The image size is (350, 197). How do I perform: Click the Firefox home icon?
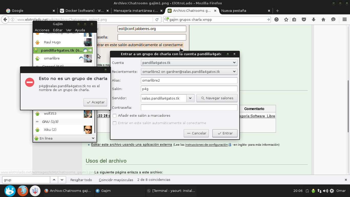click(x=323, y=19)
